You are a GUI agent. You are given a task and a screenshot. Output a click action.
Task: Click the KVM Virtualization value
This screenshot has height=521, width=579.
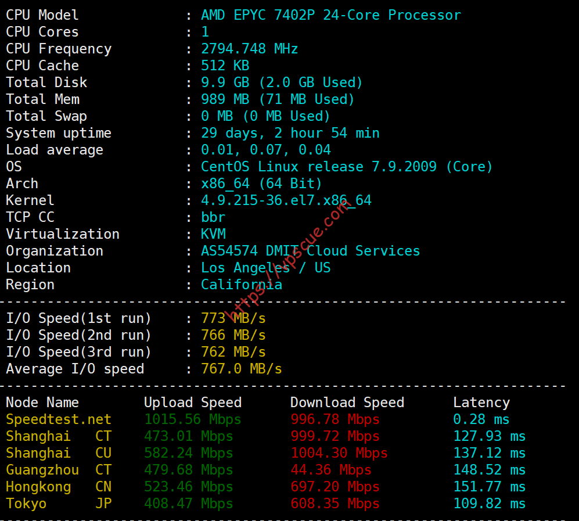pyautogui.click(x=213, y=234)
